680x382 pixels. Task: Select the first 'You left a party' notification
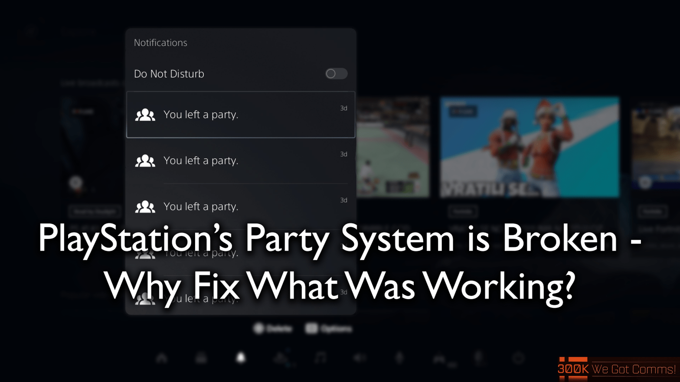[241, 114]
